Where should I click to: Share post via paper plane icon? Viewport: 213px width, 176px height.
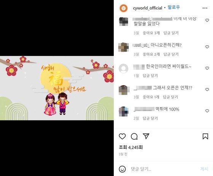pyautogui.click(x=146, y=136)
